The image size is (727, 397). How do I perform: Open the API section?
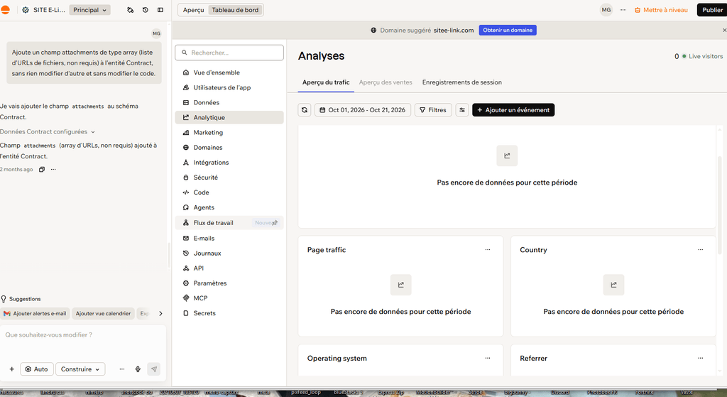click(x=229, y=268)
